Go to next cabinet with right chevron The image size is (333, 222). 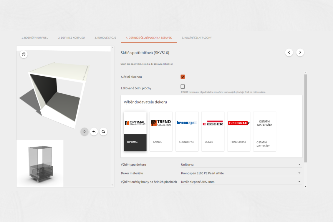(300, 52)
